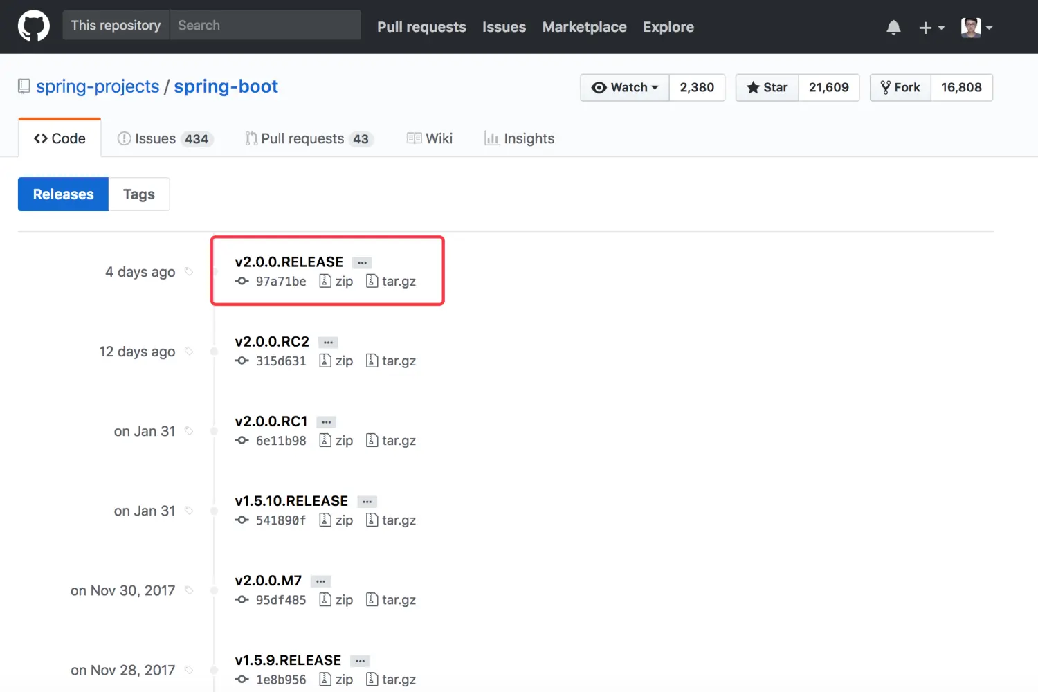Expand ellipsis next to v2.0.0.M7
Screen dimensions: 1038x692
coord(321,581)
